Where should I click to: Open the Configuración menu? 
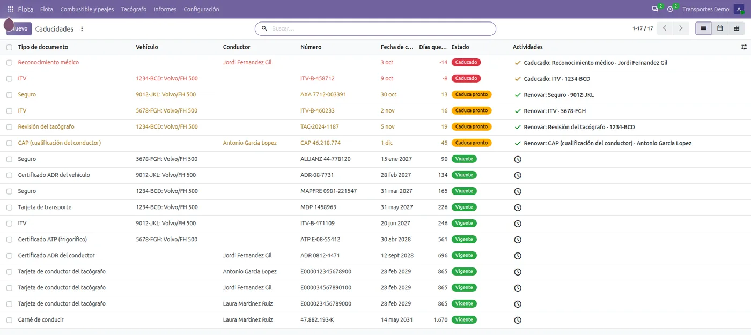tap(201, 9)
